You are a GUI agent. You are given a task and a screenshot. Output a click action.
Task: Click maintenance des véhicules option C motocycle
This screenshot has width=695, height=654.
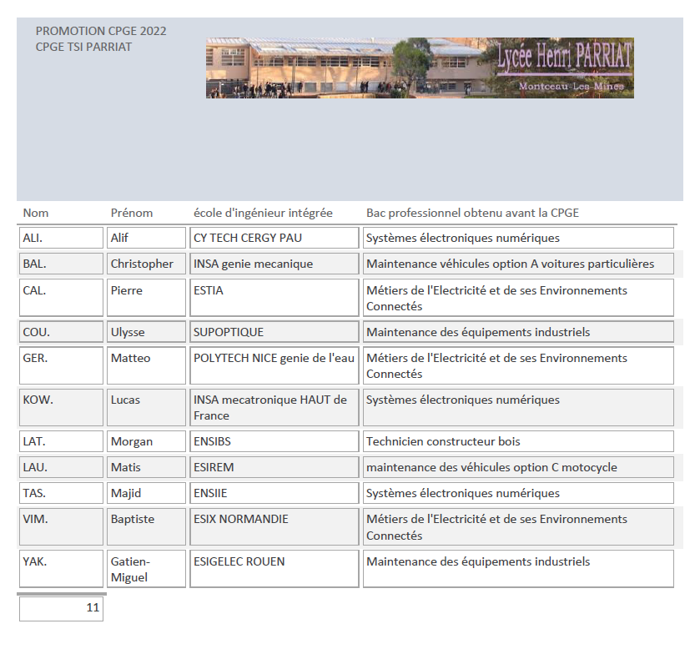coord(518,467)
